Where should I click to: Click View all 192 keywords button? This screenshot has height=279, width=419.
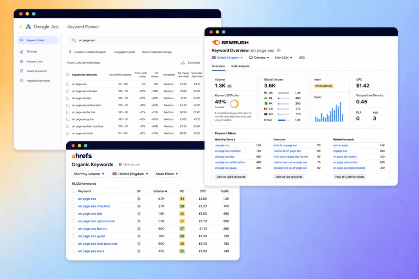pyautogui.click(x=288, y=177)
